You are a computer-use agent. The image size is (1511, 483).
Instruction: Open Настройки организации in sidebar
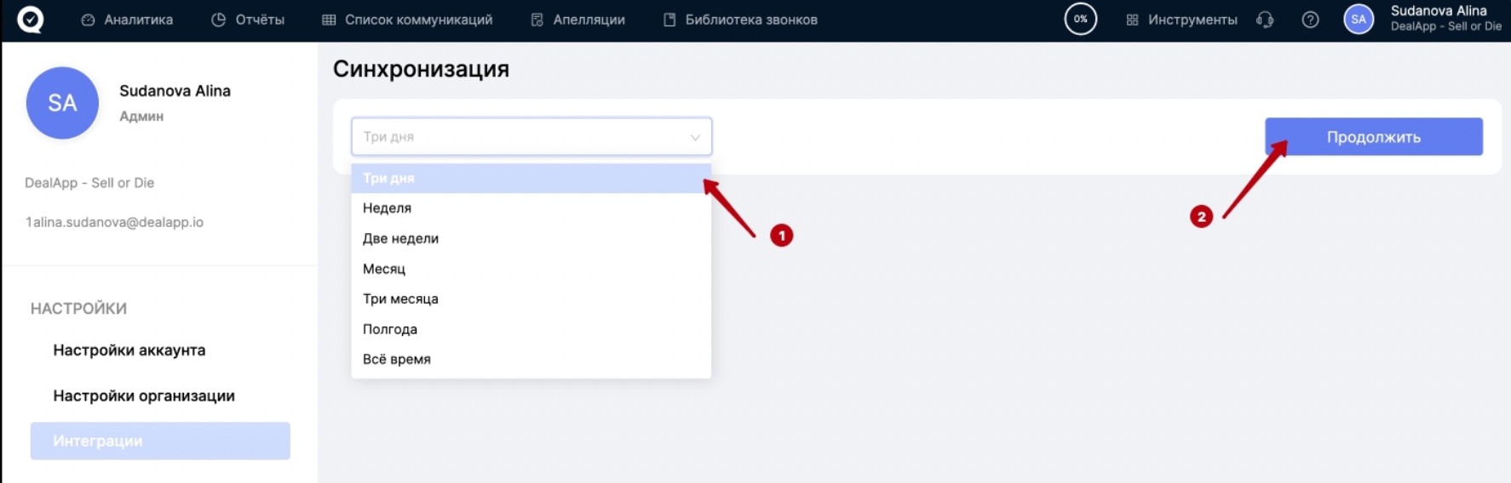tap(144, 396)
